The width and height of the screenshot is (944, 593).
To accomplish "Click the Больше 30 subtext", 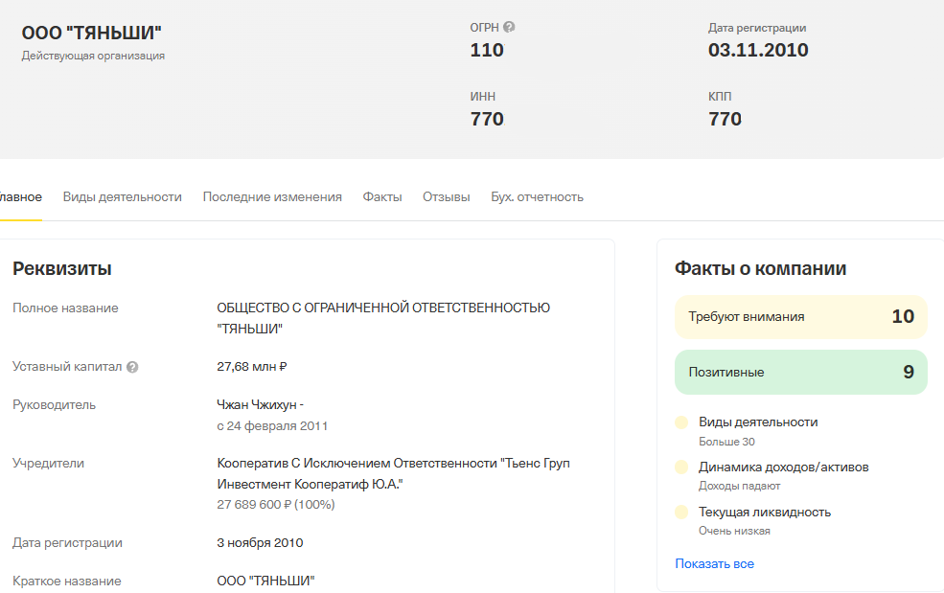I will point(726,442).
